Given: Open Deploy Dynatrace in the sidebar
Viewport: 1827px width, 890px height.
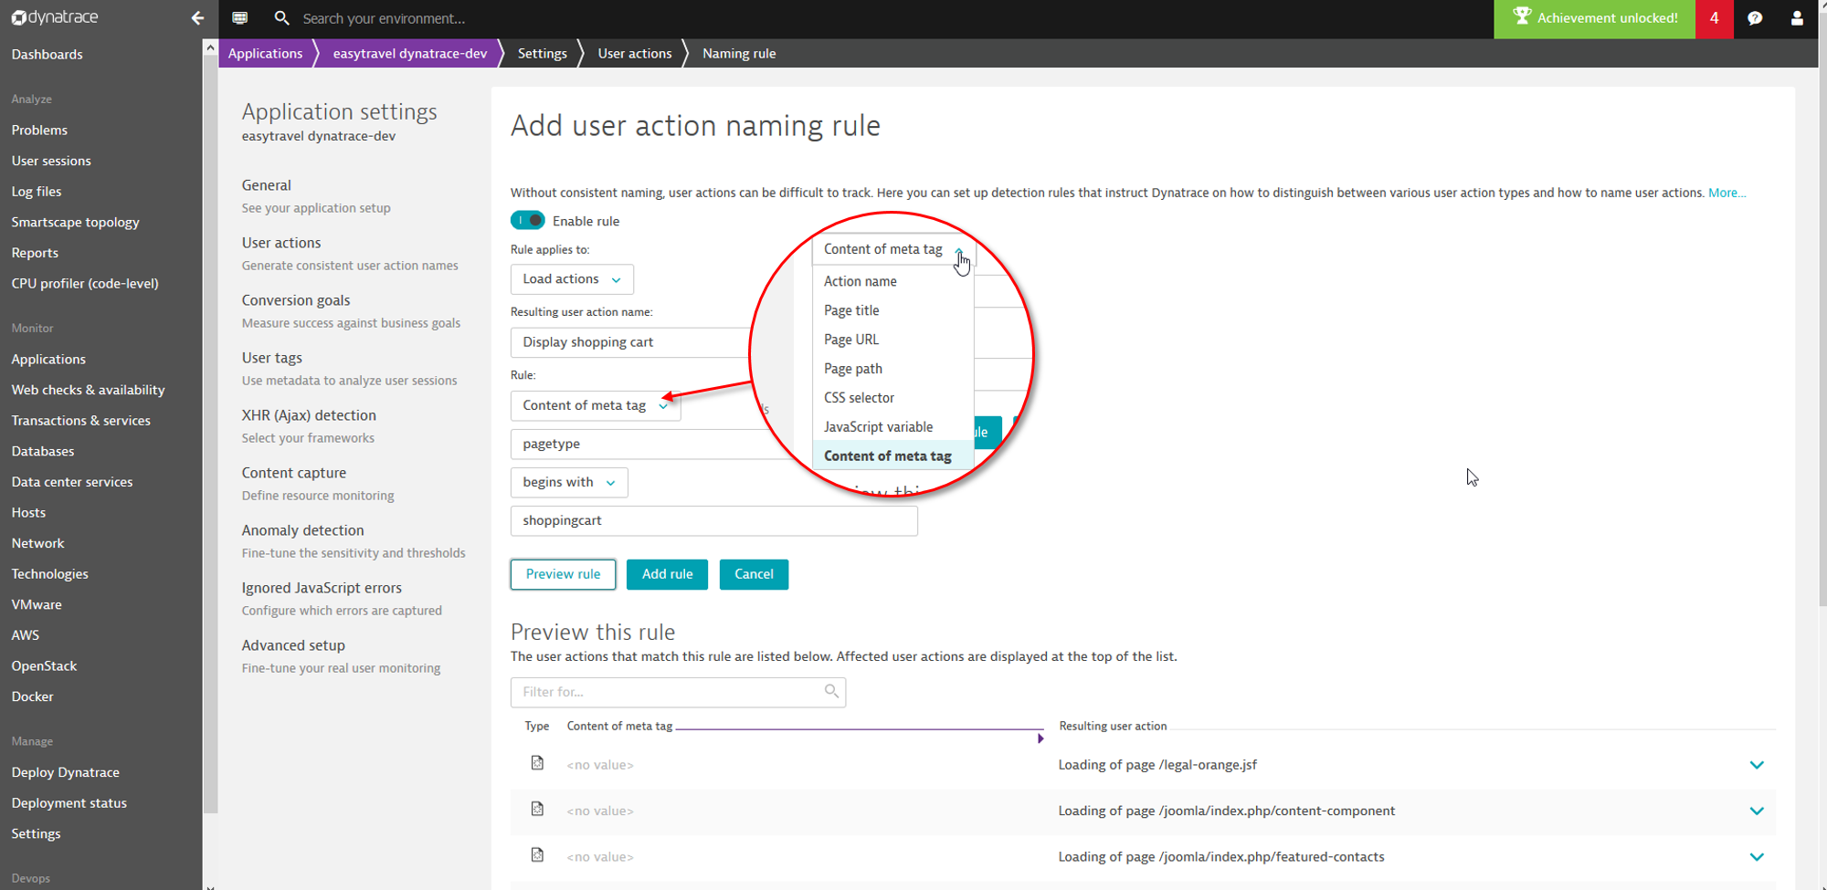Looking at the screenshot, I should click(x=65, y=772).
